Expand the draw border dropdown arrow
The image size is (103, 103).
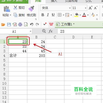[x=71, y=15]
